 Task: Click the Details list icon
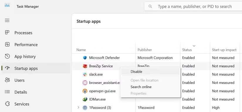pyautogui.click(x=7, y=92)
